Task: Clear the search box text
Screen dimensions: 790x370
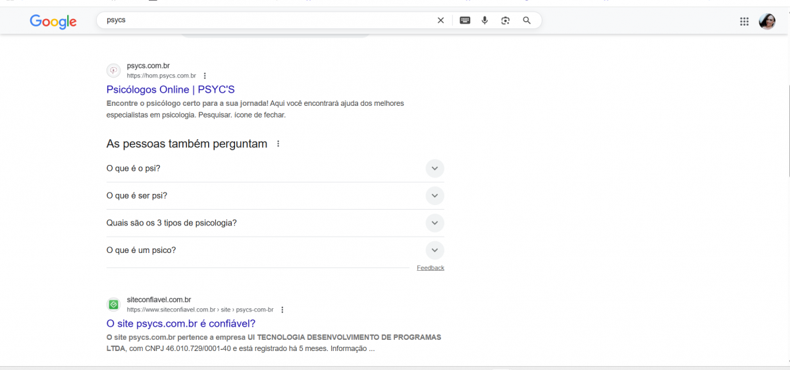Action: click(440, 20)
